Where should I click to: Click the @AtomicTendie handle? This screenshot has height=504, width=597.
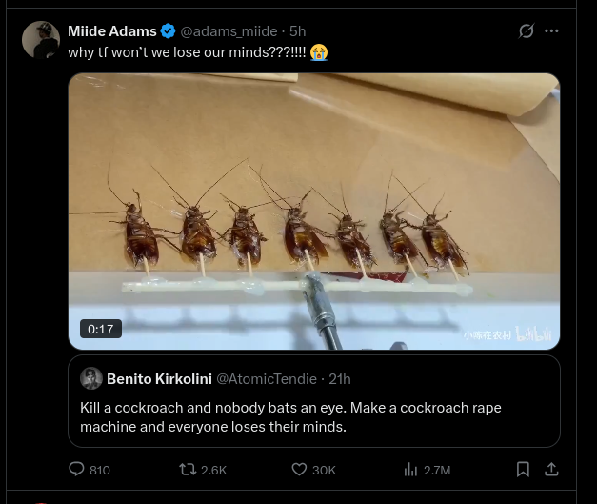[267, 378]
